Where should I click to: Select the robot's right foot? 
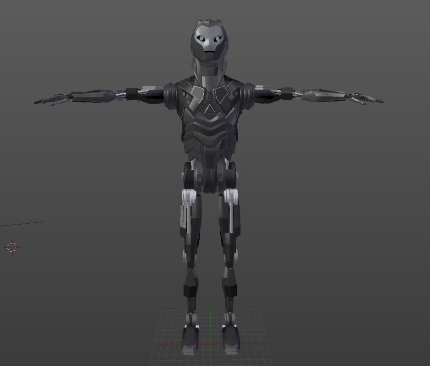pos(190,341)
